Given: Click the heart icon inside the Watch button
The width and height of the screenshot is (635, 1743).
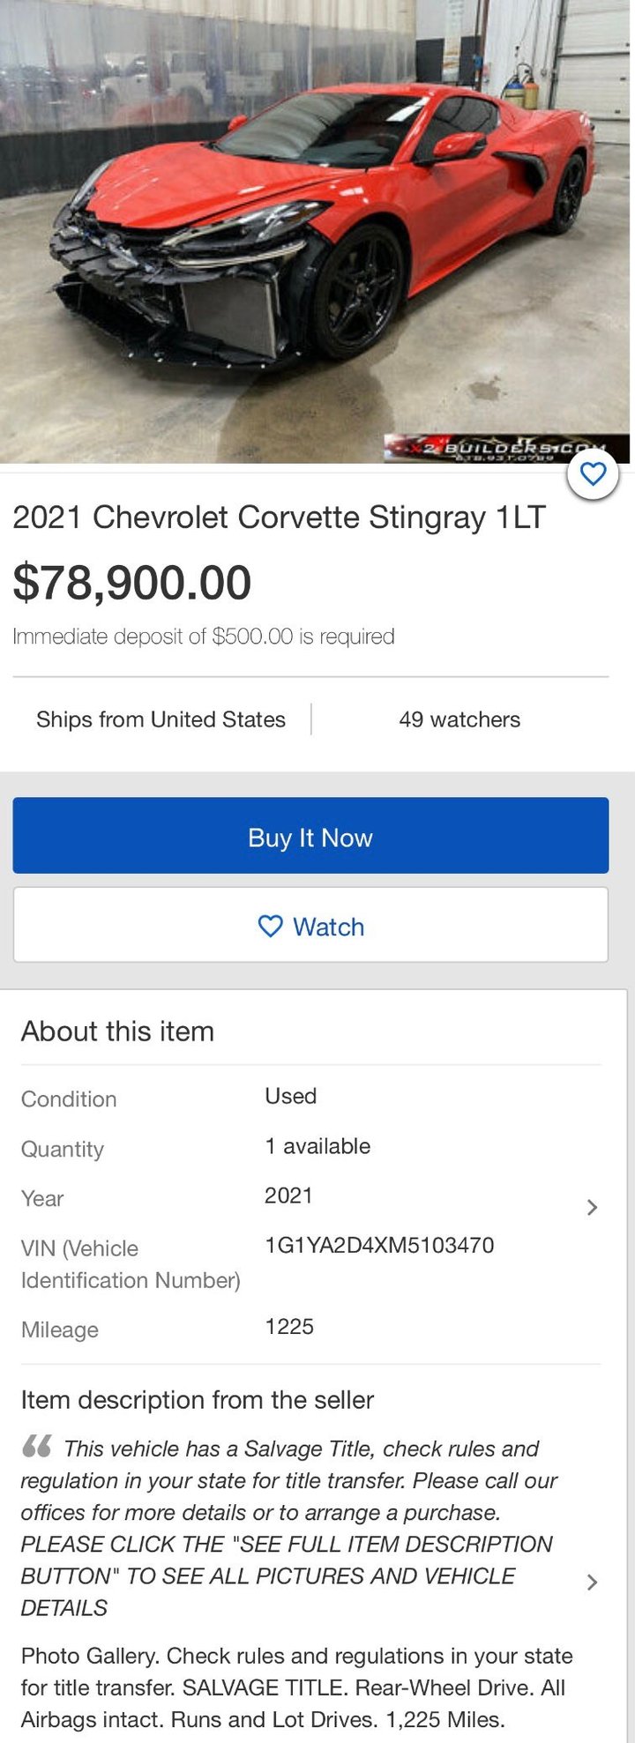Looking at the screenshot, I should 270,926.
